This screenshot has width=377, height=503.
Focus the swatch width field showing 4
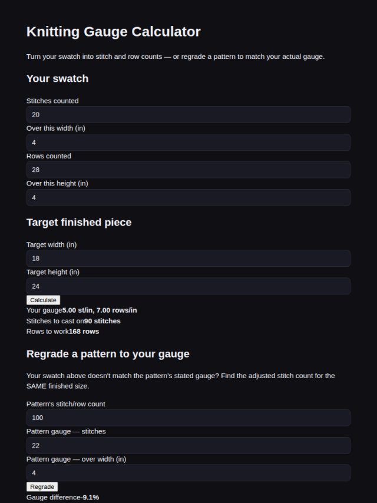(x=188, y=142)
